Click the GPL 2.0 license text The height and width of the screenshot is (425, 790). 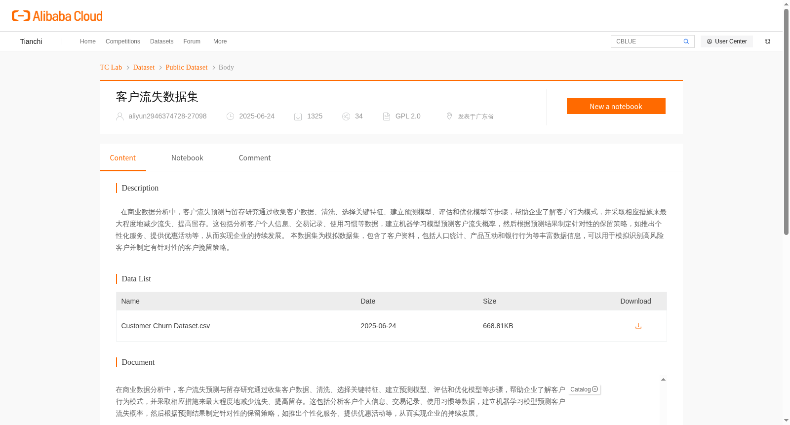click(x=408, y=116)
